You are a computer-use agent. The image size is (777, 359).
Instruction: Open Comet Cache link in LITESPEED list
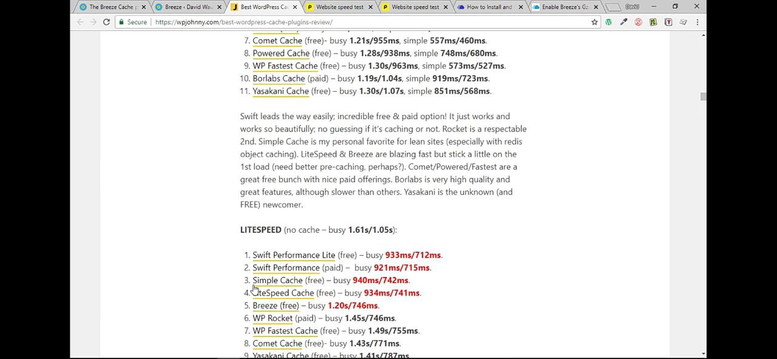click(x=277, y=344)
